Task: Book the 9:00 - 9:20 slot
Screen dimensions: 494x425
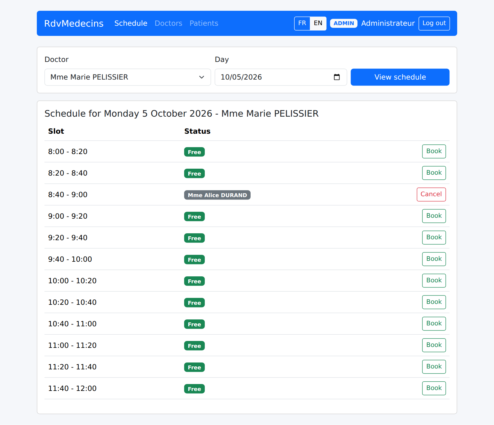Action: point(434,216)
